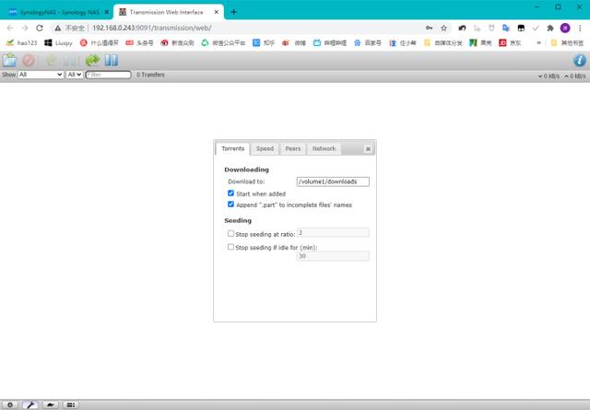This screenshot has width=590, height=410.
Task: Click the Download to path field
Action: (x=333, y=182)
